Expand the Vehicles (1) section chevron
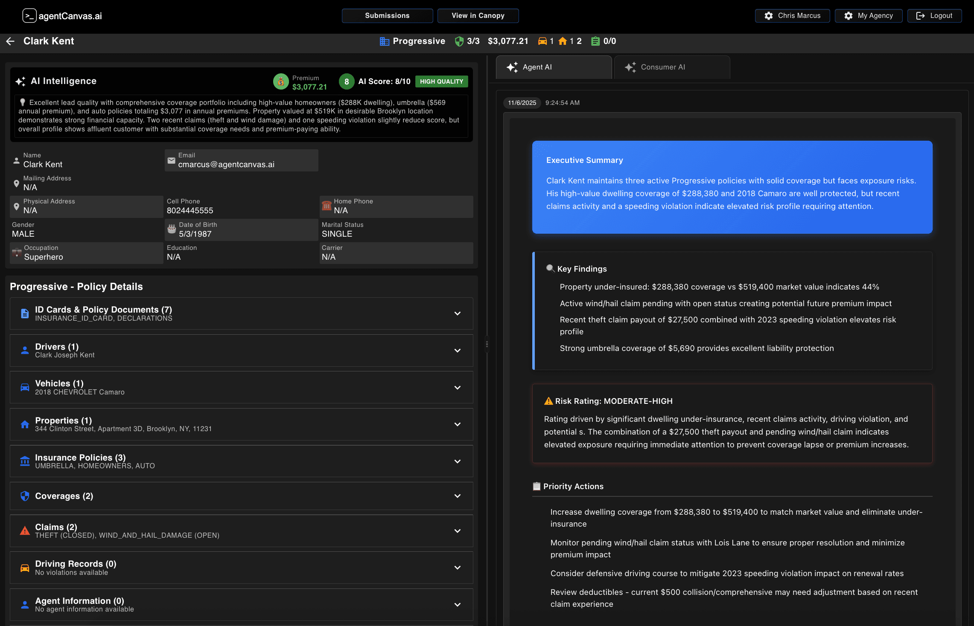 pyautogui.click(x=458, y=388)
